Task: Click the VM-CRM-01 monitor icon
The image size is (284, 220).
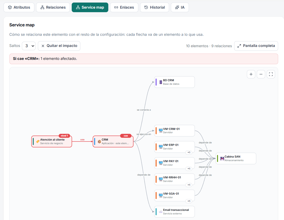Action: tap(161, 130)
